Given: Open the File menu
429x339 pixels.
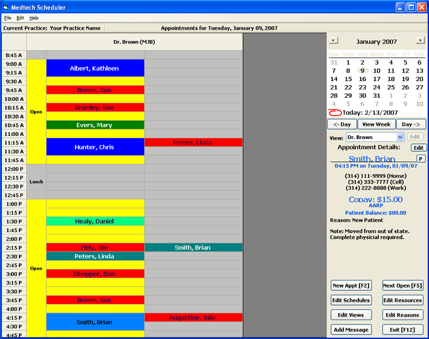Looking at the screenshot, I should point(7,18).
